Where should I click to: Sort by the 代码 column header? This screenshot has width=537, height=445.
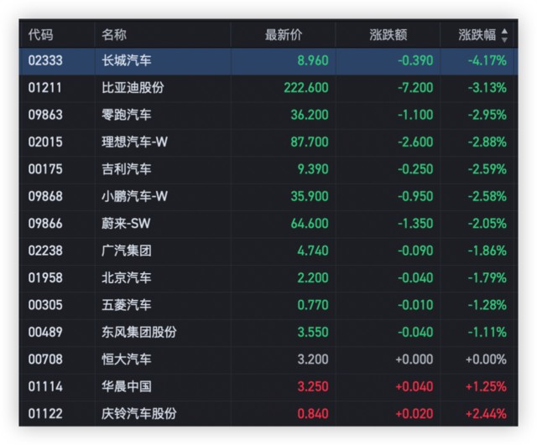click(40, 35)
